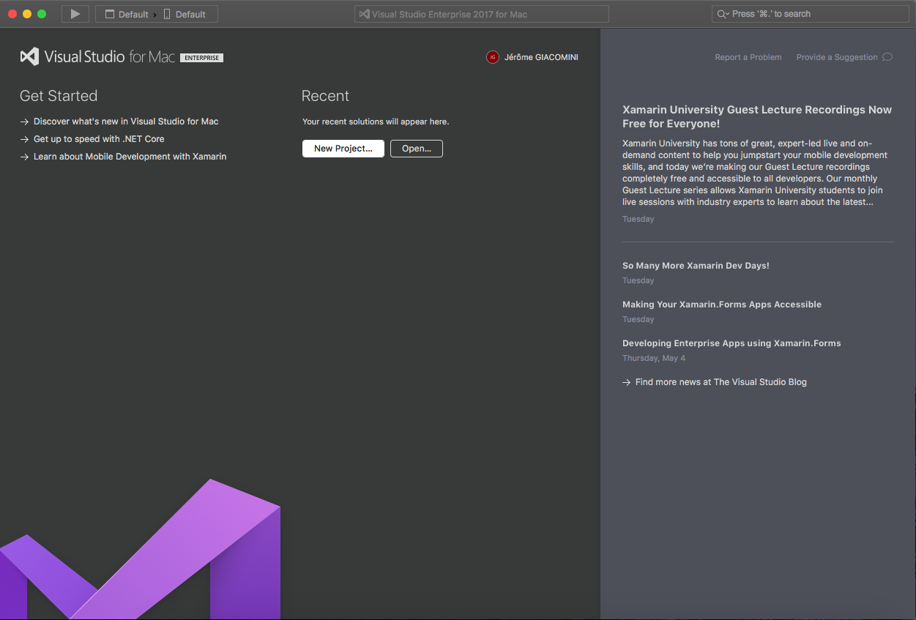Click Find more news at The Visual Studio Blog
916x620 pixels.
721,382
